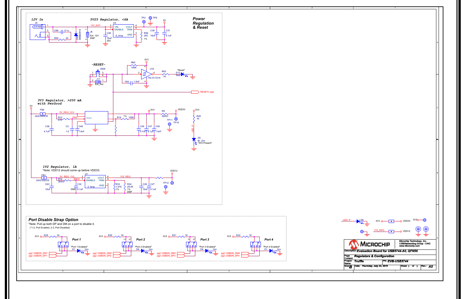
Task: Click the TP6 test point circle
Action: [x=150, y=18]
